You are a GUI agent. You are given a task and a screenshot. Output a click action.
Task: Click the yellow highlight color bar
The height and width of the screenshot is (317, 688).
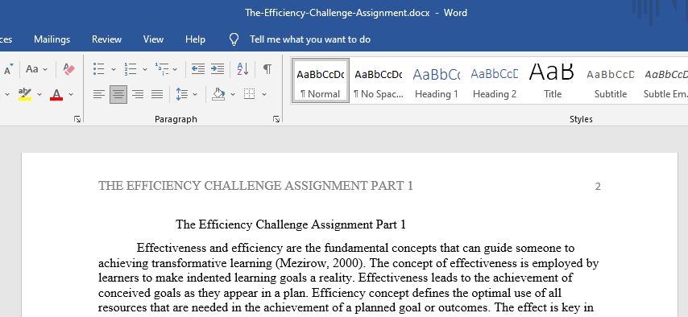(x=25, y=99)
